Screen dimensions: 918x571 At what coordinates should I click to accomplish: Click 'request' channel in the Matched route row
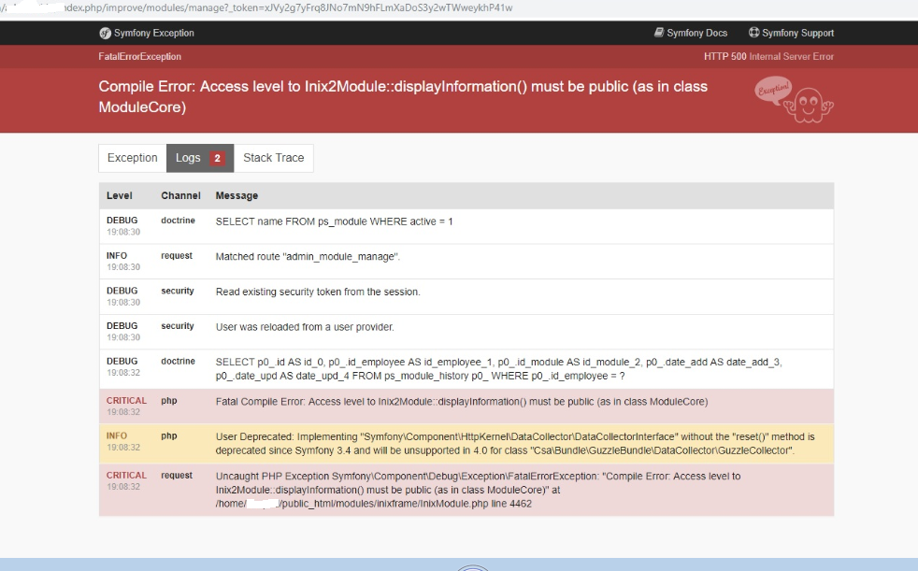point(177,256)
